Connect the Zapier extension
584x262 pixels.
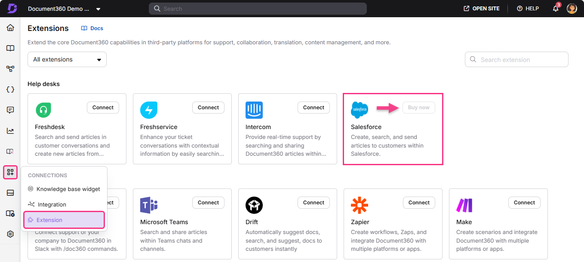tap(419, 203)
